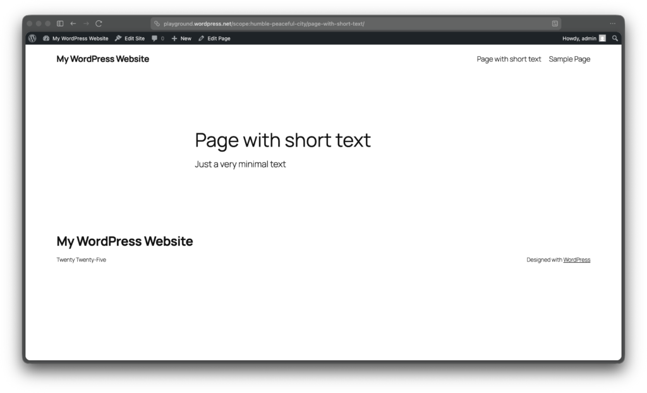
Task: Toggle the browser sidebar panel icon
Action: 60,23
